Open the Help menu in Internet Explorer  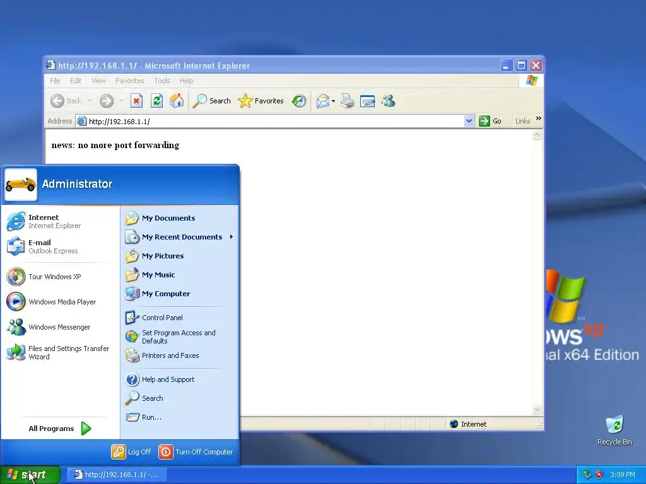(x=186, y=81)
